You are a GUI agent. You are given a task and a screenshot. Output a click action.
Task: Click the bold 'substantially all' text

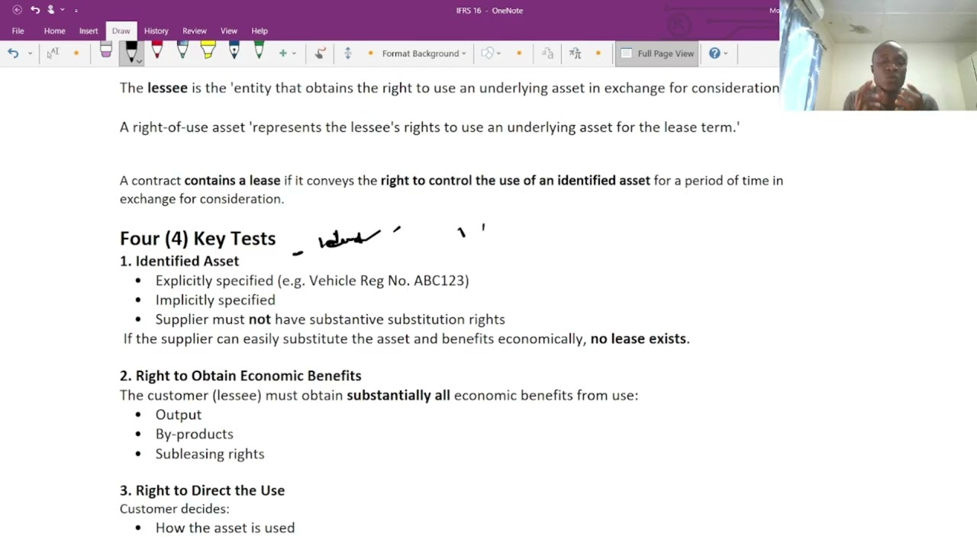click(398, 395)
